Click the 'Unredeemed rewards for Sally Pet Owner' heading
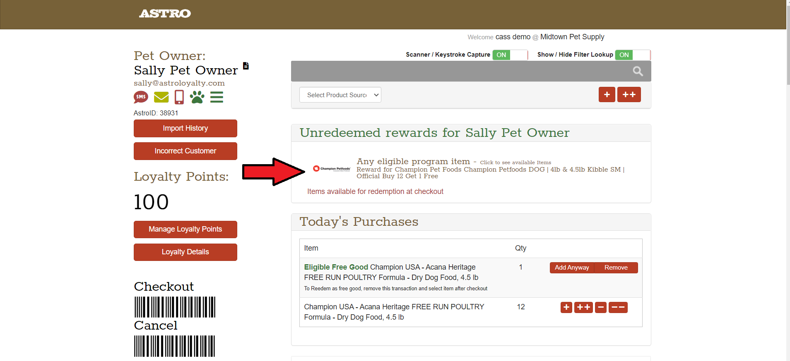Image resolution: width=790 pixels, height=361 pixels. (434, 133)
